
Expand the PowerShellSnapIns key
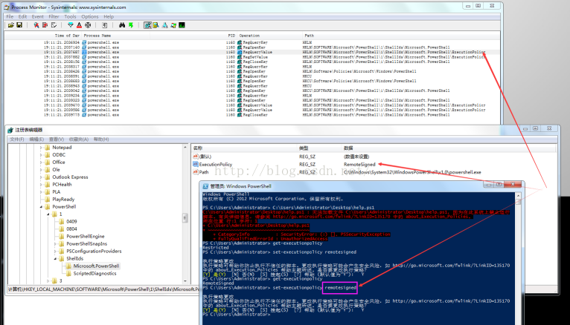click(x=55, y=244)
